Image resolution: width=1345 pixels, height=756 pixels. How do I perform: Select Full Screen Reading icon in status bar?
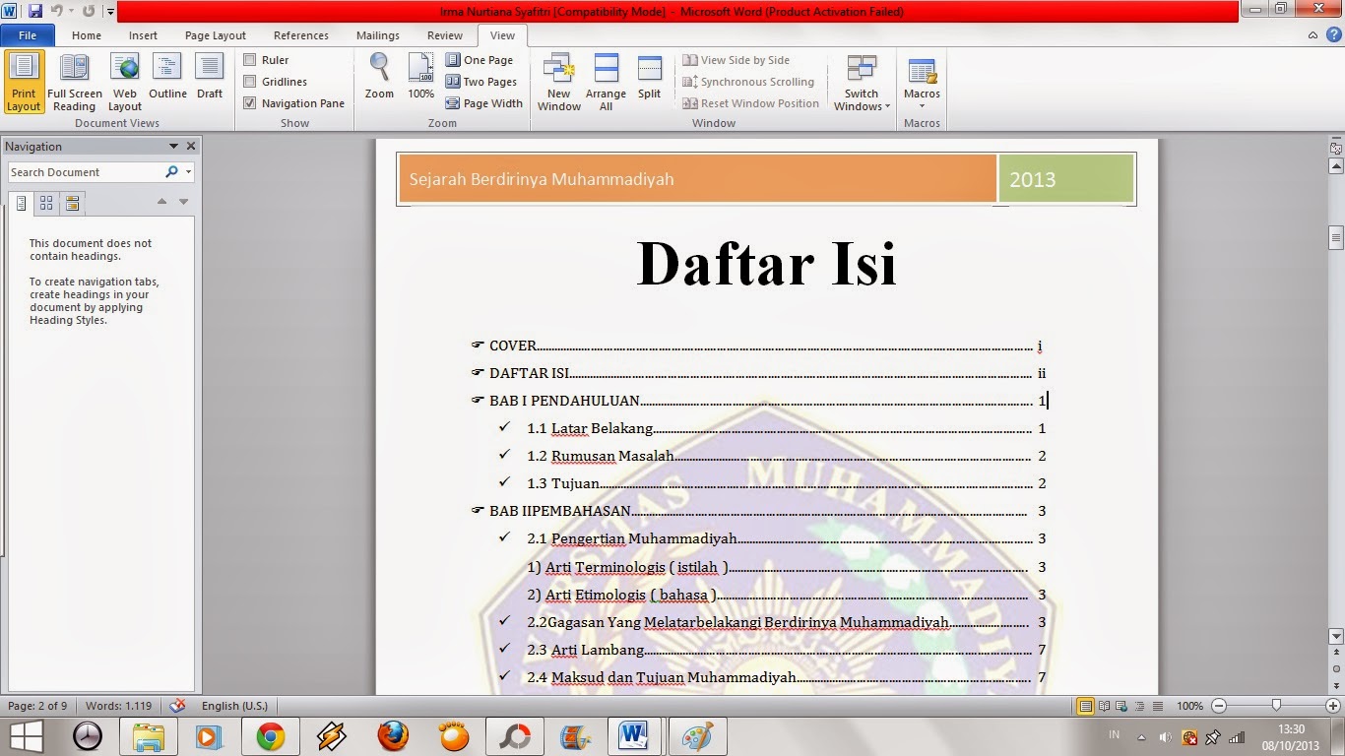pos(1105,706)
